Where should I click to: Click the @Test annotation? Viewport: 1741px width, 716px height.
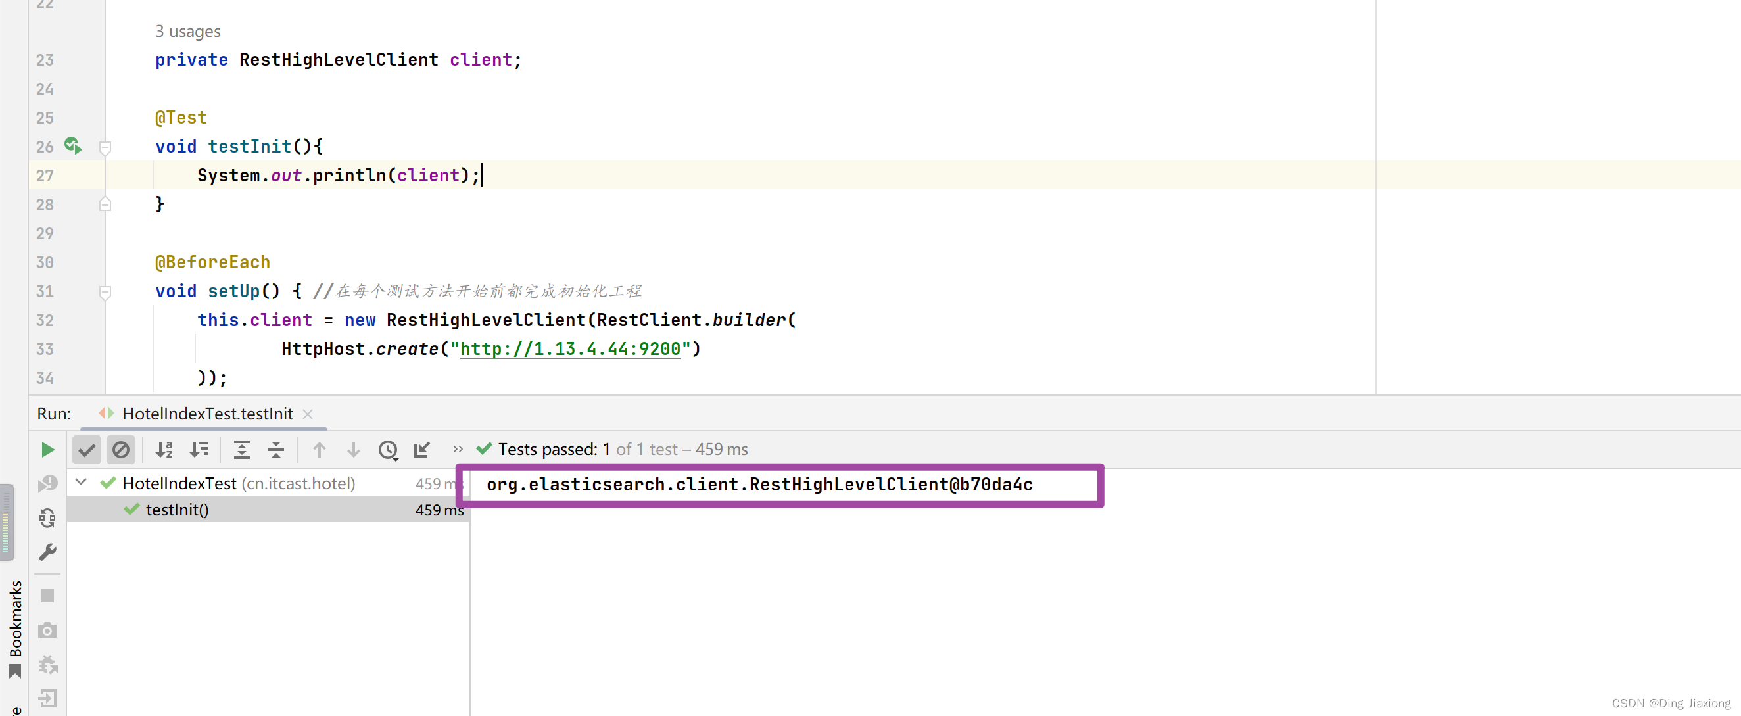click(x=181, y=118)
